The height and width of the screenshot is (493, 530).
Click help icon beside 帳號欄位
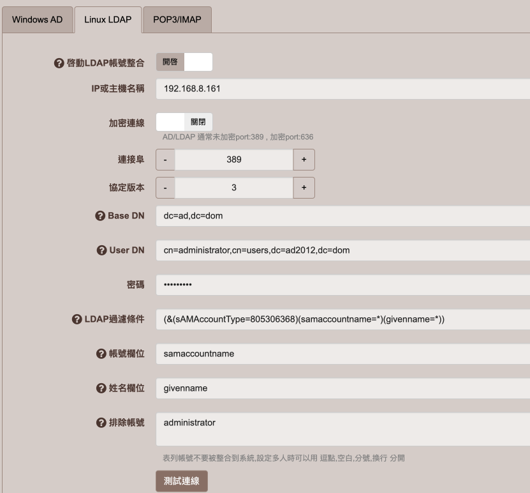tap(100, 354)
